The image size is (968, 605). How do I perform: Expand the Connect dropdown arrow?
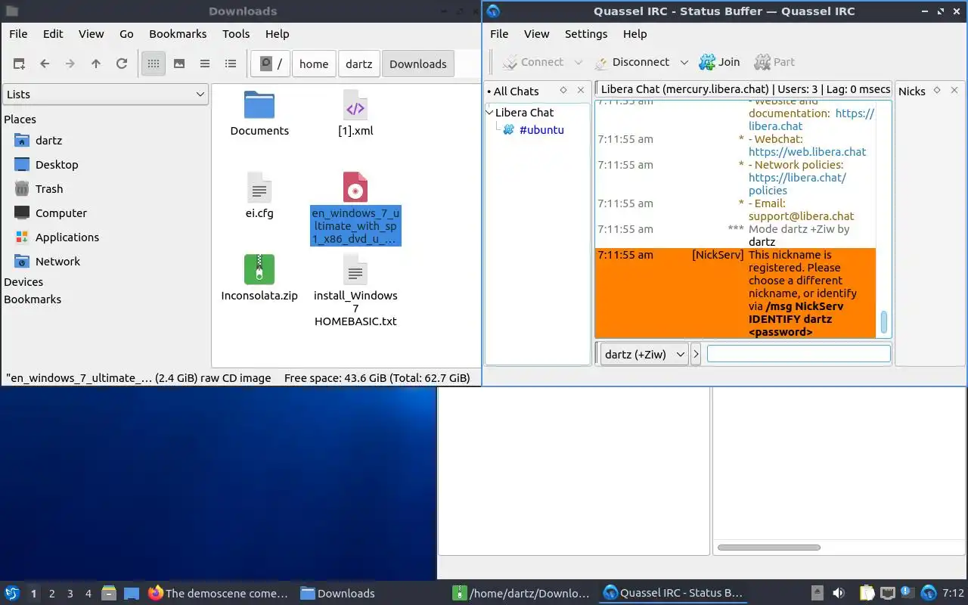click(579, 63)
